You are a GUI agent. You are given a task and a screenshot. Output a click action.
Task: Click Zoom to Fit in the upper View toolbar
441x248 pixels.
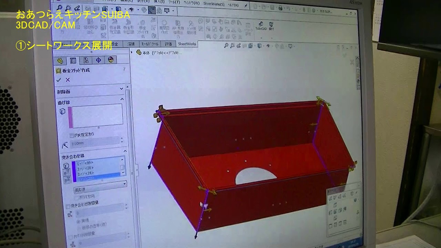(59, 8)
